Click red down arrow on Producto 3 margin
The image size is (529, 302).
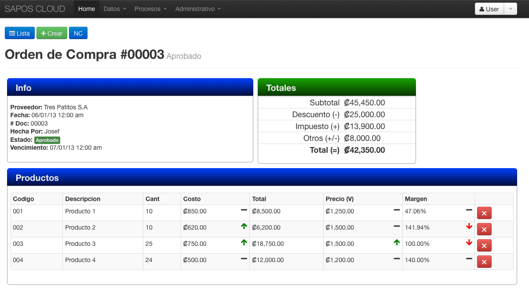point(469,243)
